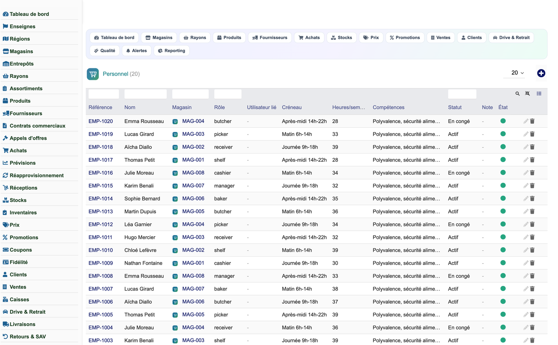Delete employee EMP-1010 with trash icon
This screenshot has height=345, width=558.
click(x=532, y=250)
